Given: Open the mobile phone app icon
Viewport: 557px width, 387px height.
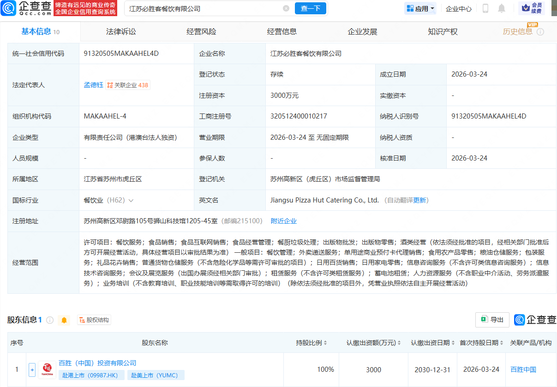Looking at the screenshot, I should tap(485, 8).
